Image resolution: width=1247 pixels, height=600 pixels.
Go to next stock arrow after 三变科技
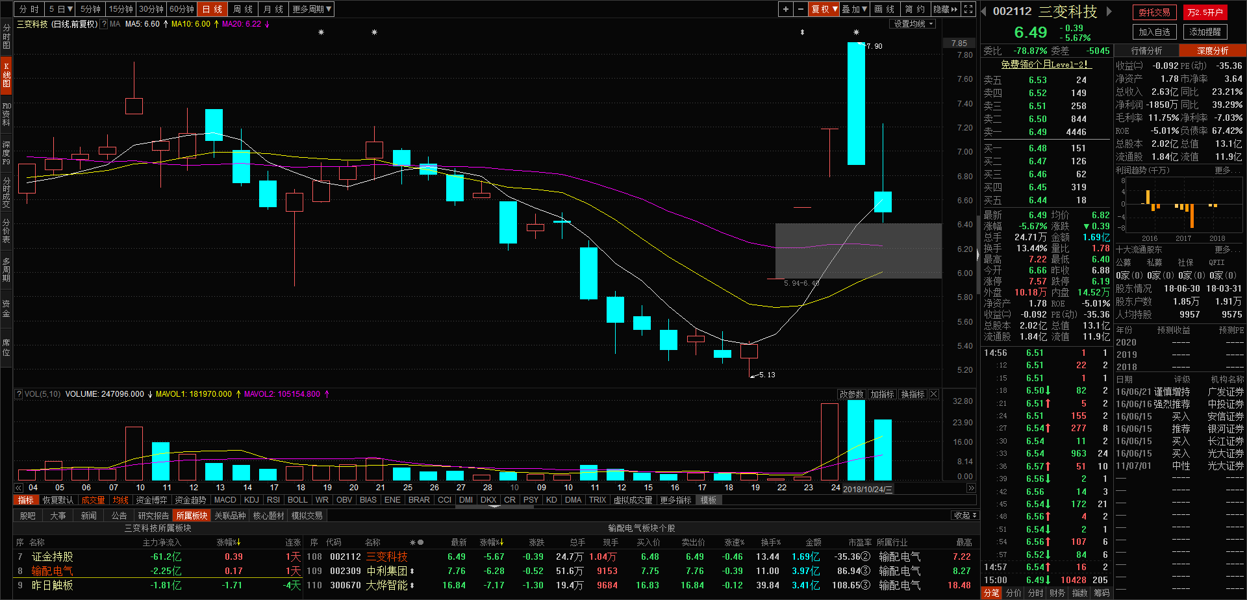(x=1109, y=11)
